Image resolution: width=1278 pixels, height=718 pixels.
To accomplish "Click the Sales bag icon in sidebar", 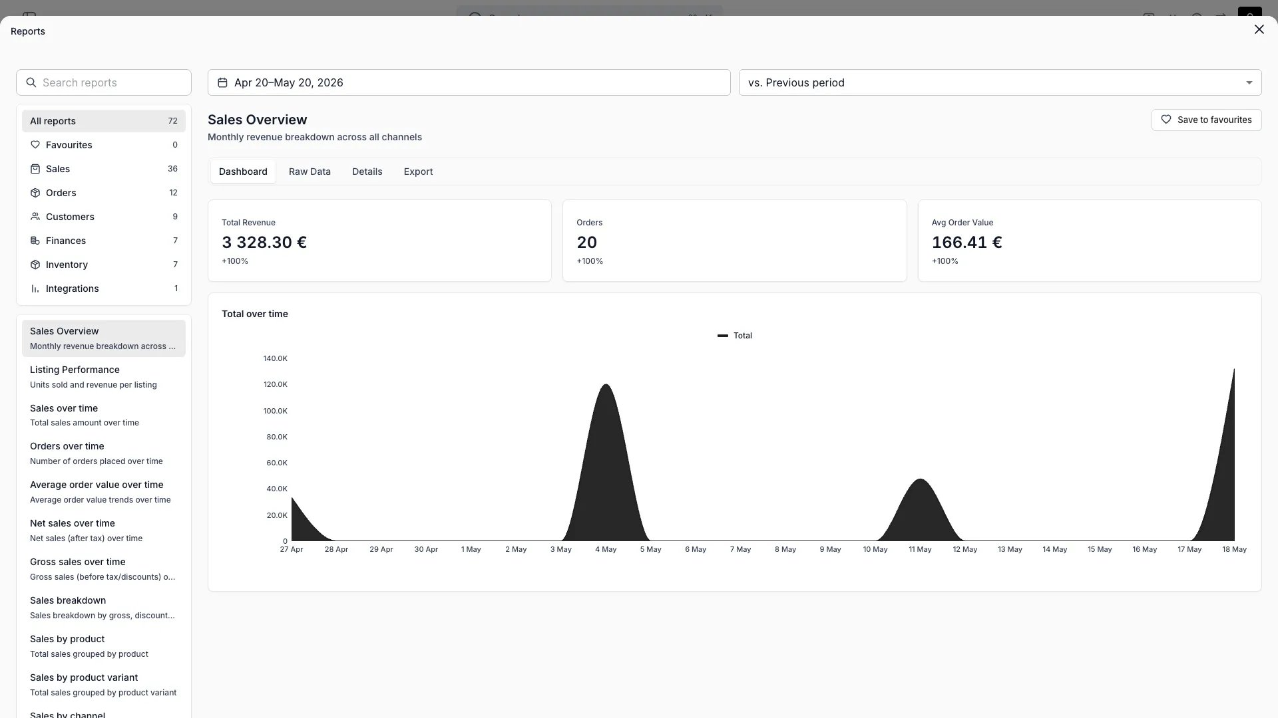I will (x=35, y=169).
